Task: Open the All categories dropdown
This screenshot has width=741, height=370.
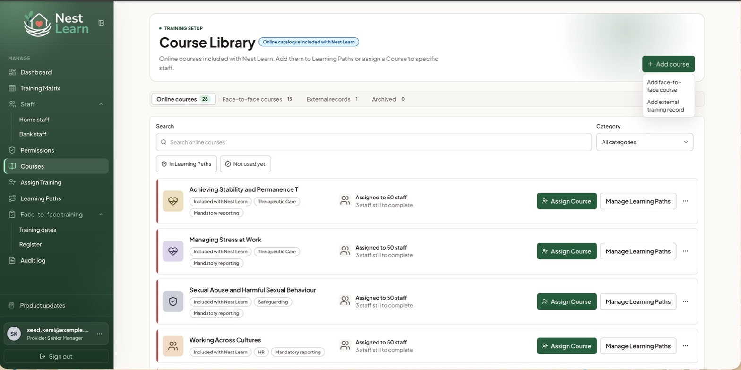Action: click(x=645, y=142)
